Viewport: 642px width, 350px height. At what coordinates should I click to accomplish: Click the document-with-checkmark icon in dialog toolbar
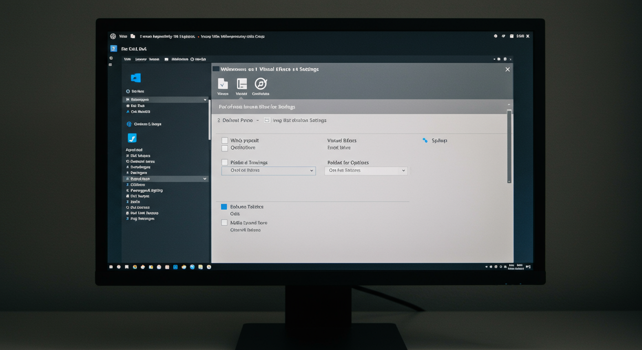(x=223, y=84)
